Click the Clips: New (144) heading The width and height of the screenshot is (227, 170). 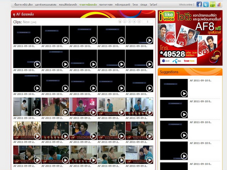(x=25, y=22)
